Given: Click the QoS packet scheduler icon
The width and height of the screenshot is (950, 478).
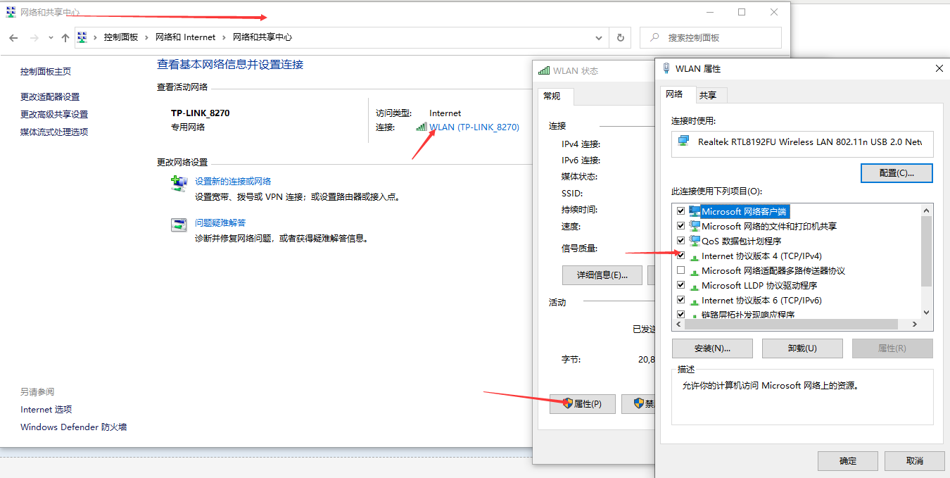Looking at the screenshot, I should click(695, 241).
